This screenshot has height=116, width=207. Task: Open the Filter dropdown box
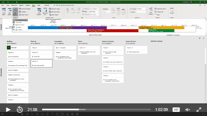click(x=94, y=12)
